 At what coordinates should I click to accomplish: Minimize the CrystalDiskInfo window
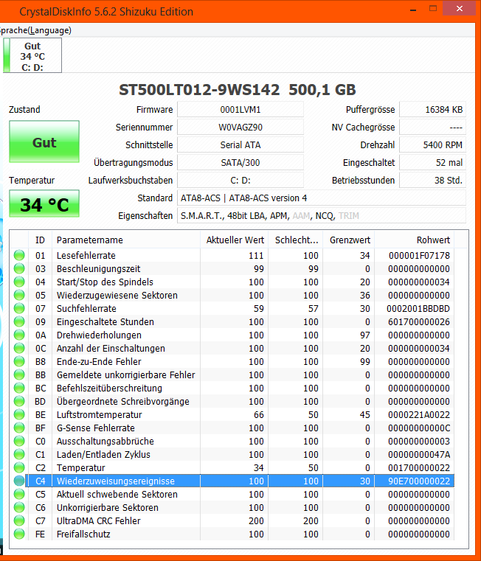click(413, 10)
